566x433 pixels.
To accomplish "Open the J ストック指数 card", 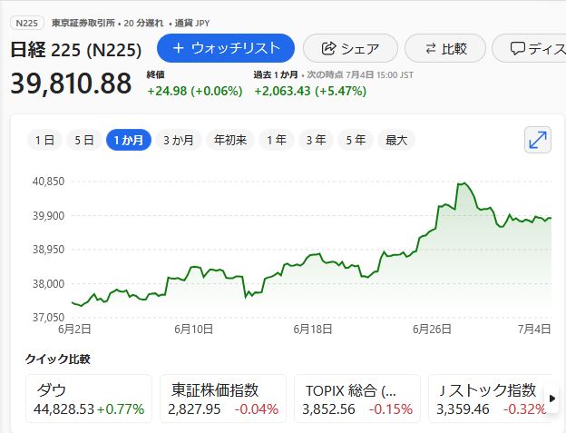I will click(x=491, y=399).
